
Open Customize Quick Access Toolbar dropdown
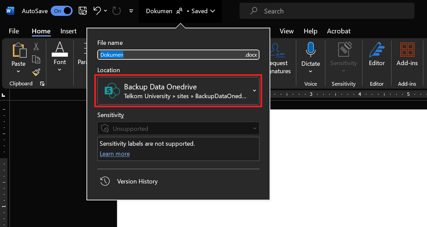point(131,11)
